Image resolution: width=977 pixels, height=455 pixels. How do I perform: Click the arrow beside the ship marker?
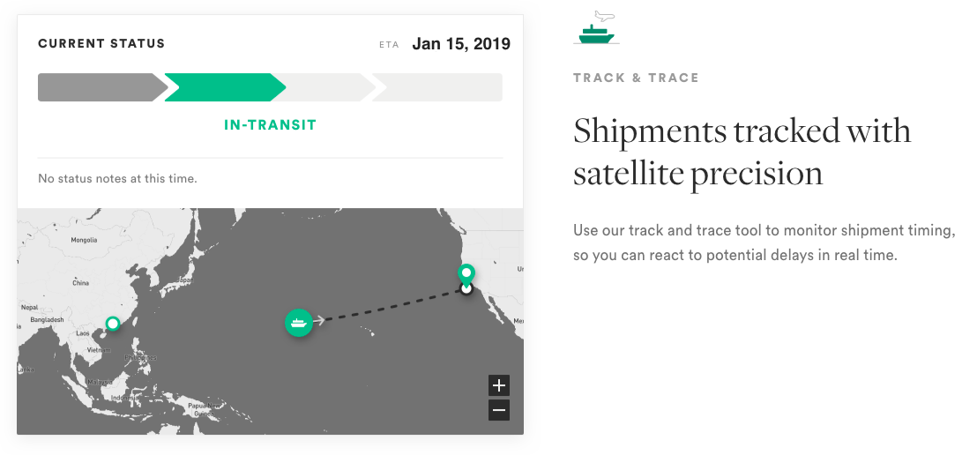(x=319, y=320)
